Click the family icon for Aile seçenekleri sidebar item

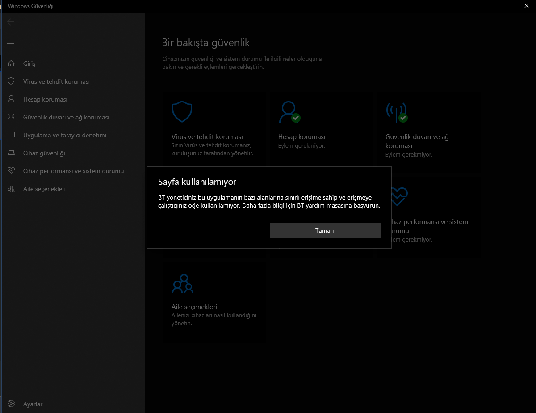pos(11,189)
